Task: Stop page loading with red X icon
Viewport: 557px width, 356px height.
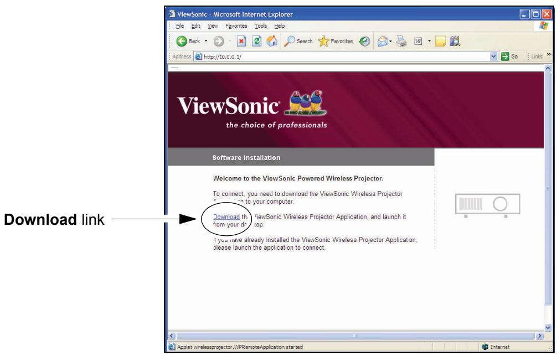Action: pos(241,41)
